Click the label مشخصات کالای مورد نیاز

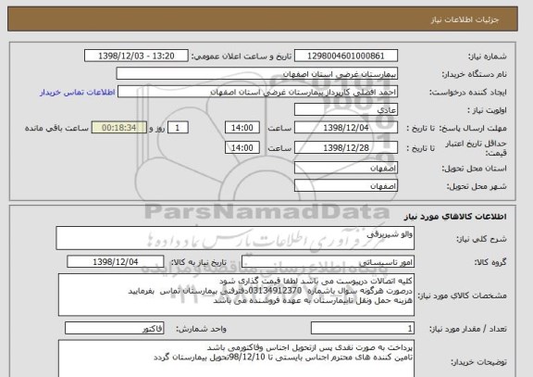462,295
